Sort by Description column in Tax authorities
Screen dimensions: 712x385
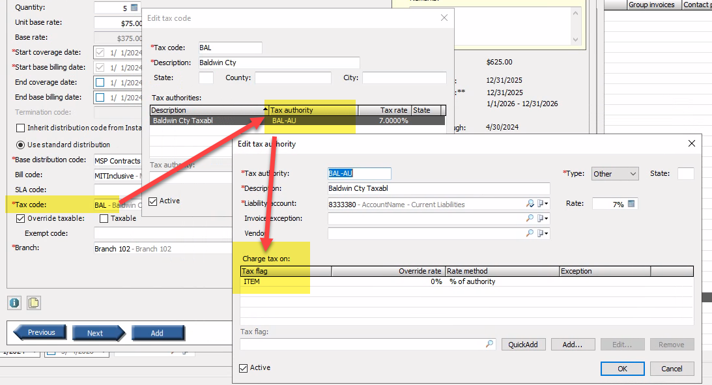[209, 110]
